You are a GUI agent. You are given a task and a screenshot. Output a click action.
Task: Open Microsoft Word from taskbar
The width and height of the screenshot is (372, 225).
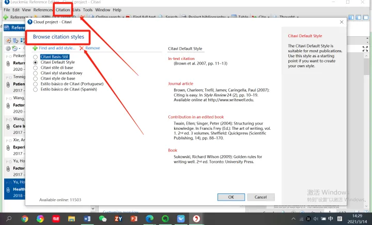(x=87, y=219)
